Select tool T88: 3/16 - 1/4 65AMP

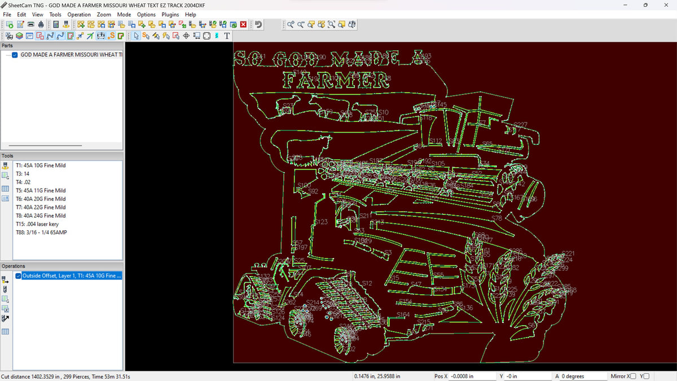point(41,232)
